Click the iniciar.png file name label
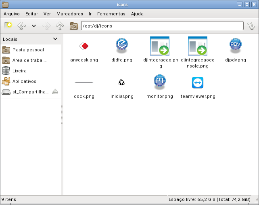The height and width of the screenshot is (205, 259). [122, 96]
